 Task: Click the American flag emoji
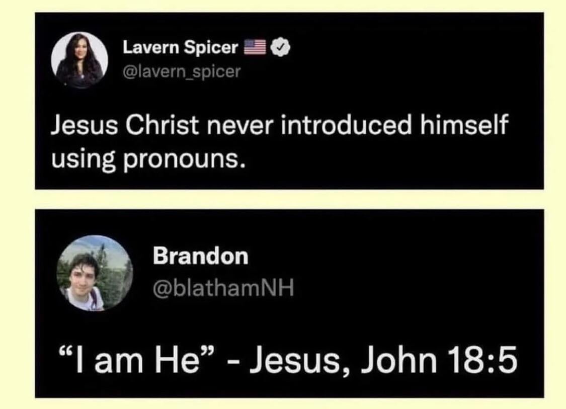click(x=255, y=48)
